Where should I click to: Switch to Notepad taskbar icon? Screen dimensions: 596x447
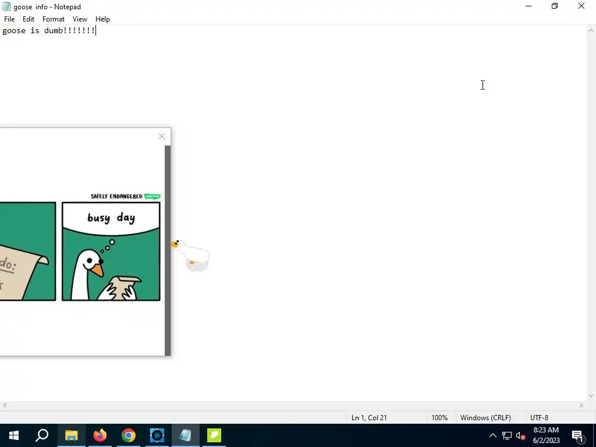point(186,435)
